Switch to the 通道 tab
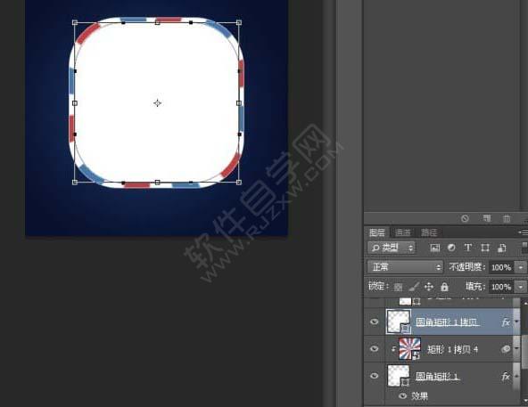528x407 pixels. (x=403, y=232)
